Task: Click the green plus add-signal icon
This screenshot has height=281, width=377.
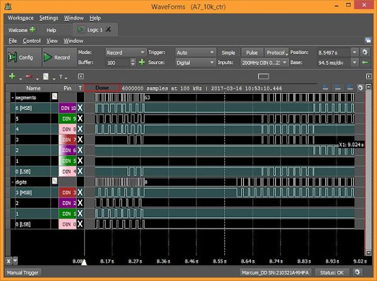Action: pos(12,76)
